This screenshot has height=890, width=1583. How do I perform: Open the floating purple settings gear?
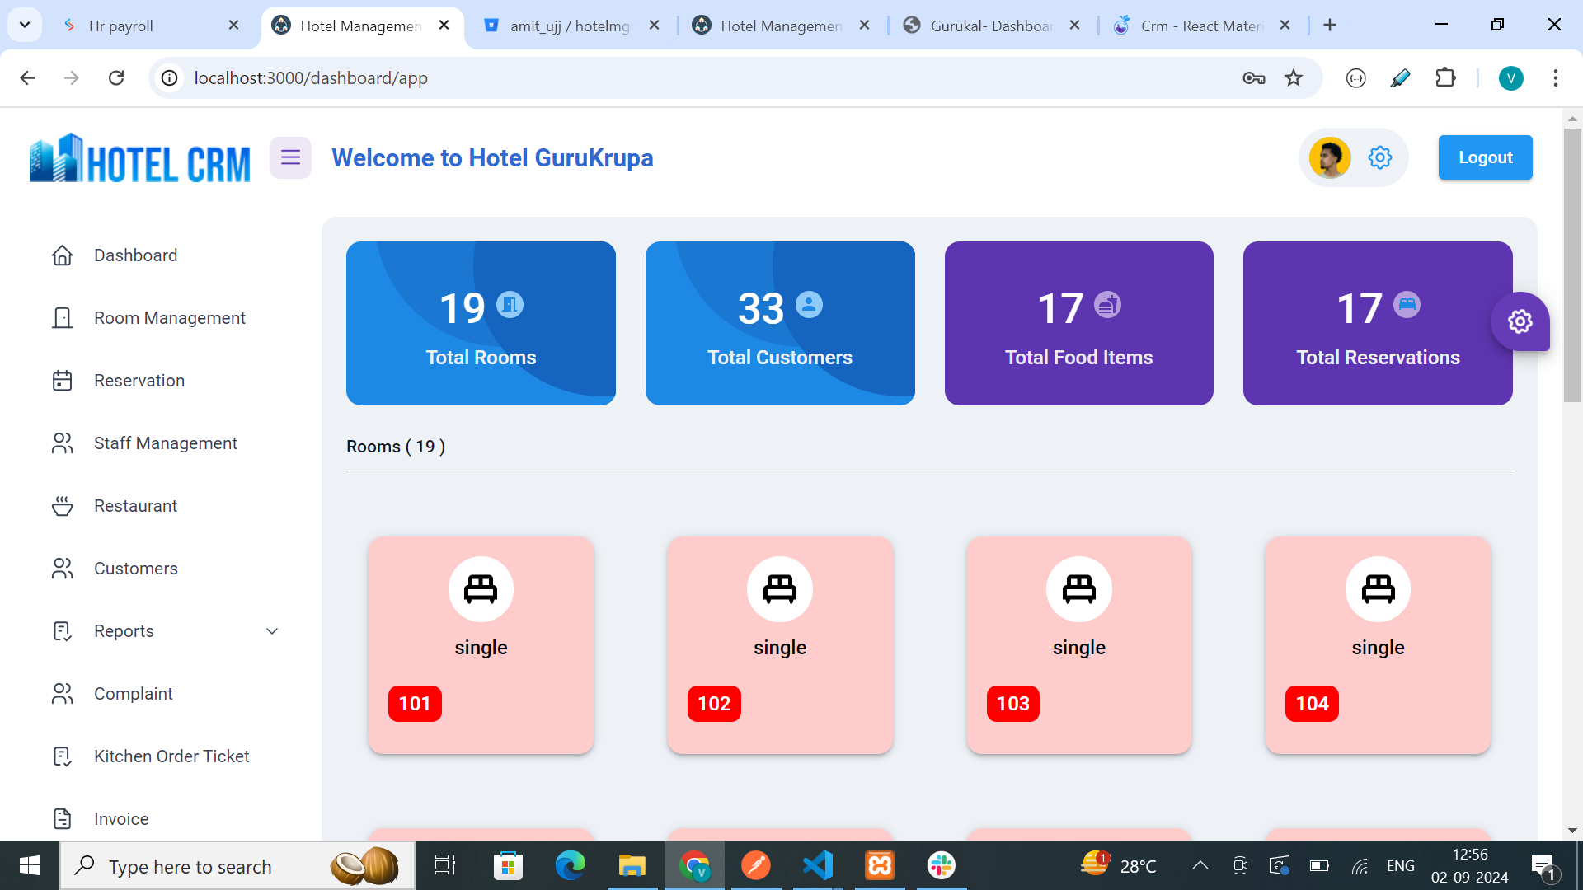pyautogui.click(x=1520, y=321)
